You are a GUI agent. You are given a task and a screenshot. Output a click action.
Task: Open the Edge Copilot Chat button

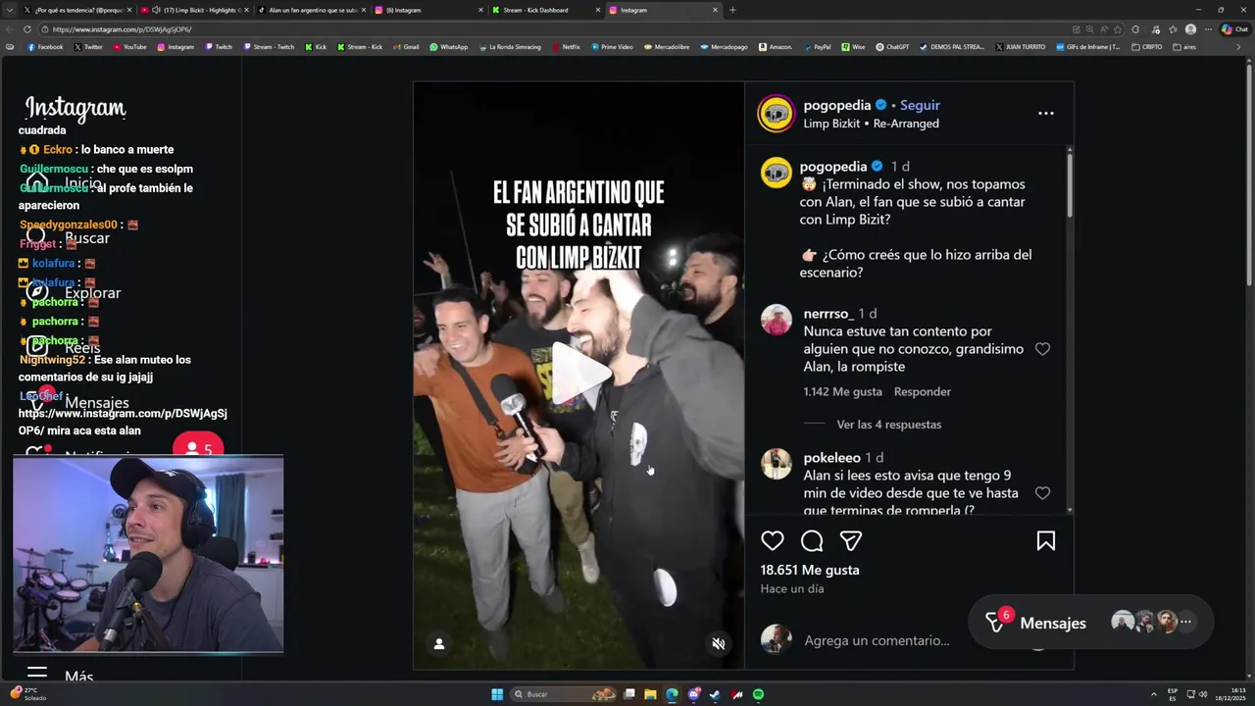[x=1234, y=29]
